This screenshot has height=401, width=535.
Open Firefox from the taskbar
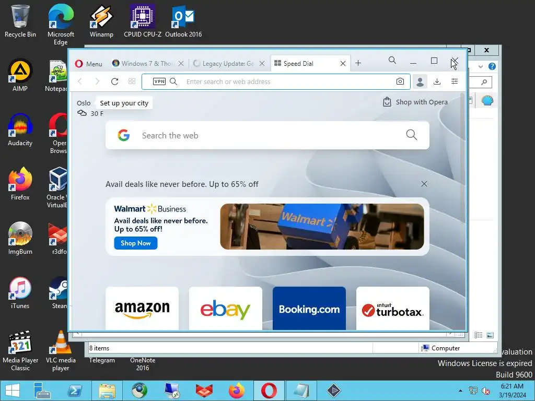(237, 391)
